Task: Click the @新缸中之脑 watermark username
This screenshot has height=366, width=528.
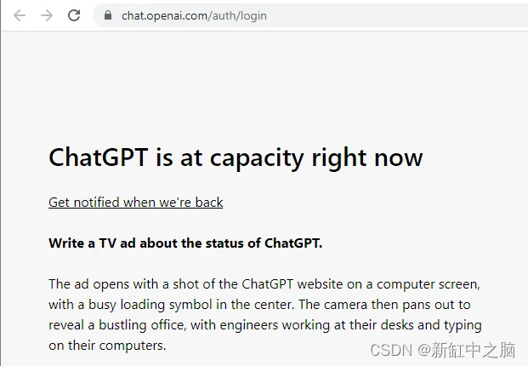Action: click(467, 350)
